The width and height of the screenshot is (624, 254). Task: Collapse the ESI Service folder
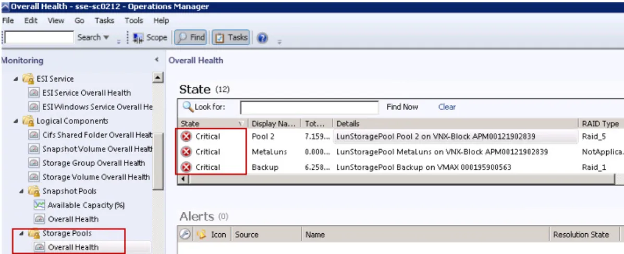point(16,79)
